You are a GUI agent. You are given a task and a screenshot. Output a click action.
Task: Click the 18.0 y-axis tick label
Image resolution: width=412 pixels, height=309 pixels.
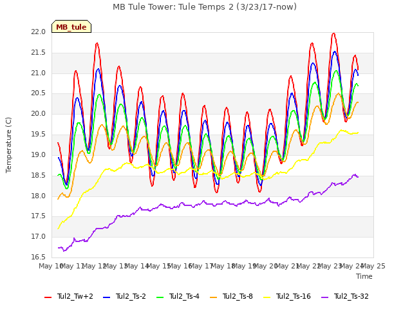(x=39, y=196)
